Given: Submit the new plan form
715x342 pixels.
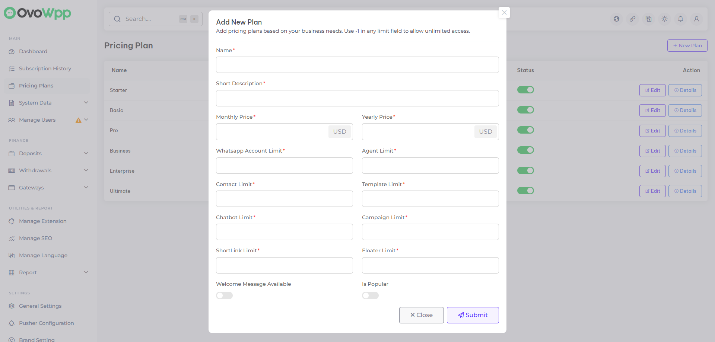Looking at the screenshot, I should [473, 315].
